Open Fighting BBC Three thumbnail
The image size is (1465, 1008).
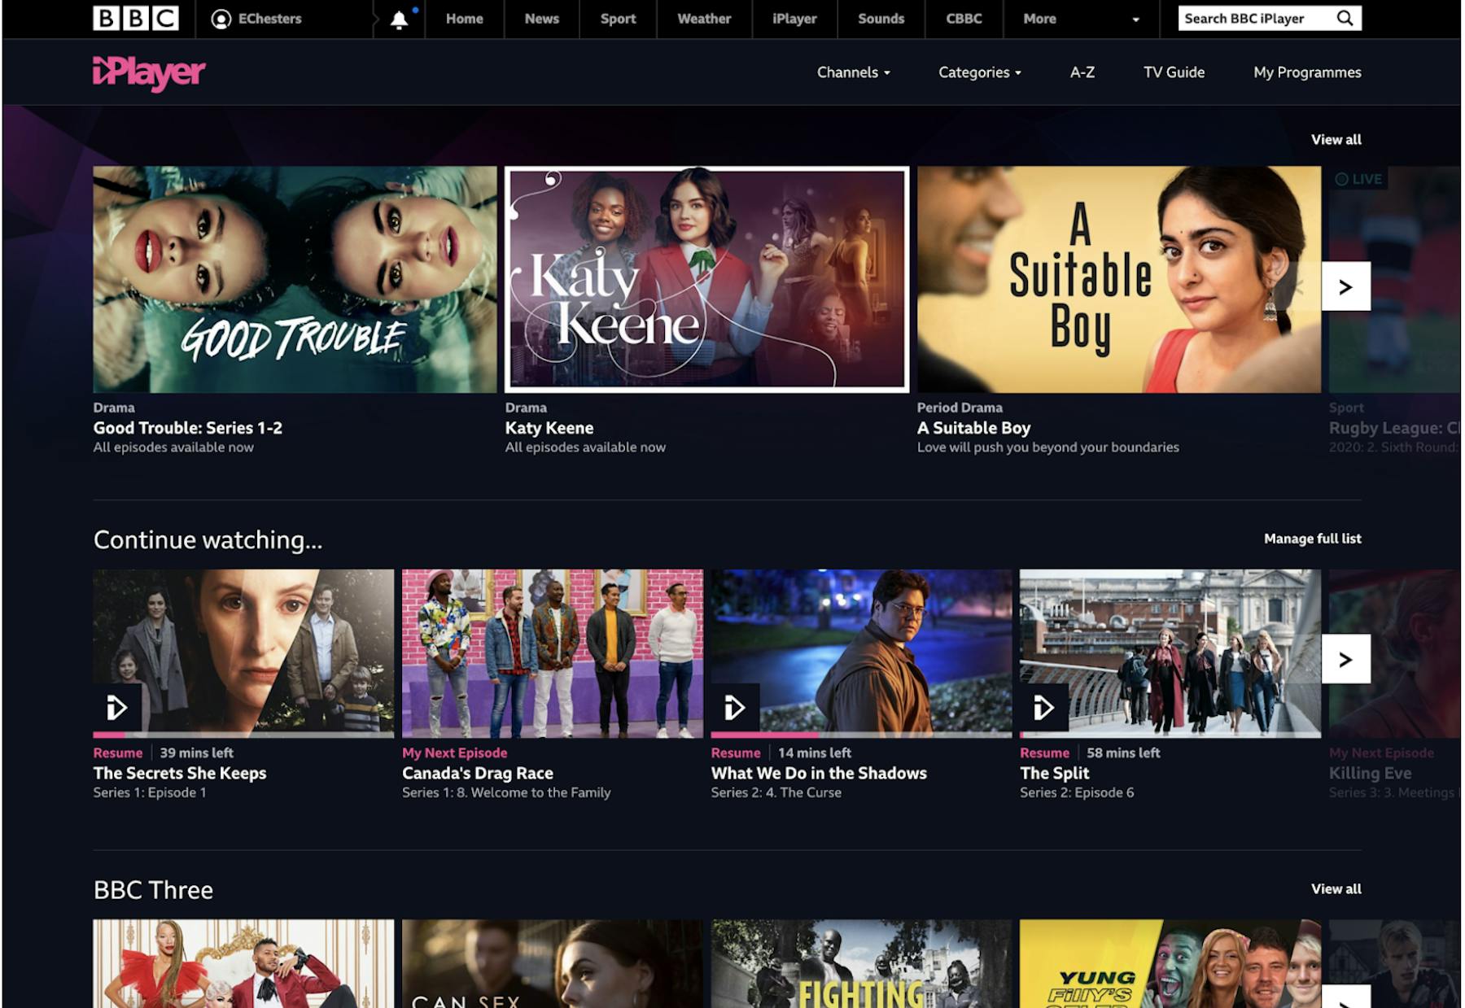pos(861,963)
